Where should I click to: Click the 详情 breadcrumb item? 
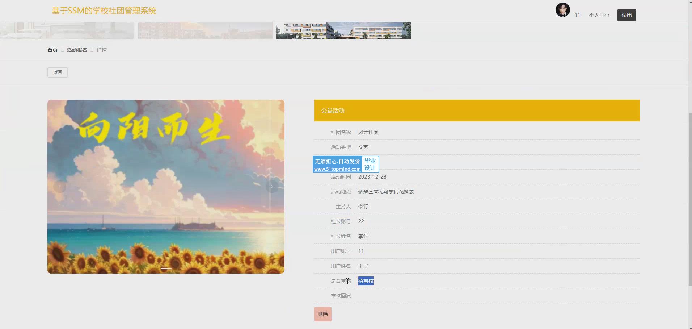[101, 50]
